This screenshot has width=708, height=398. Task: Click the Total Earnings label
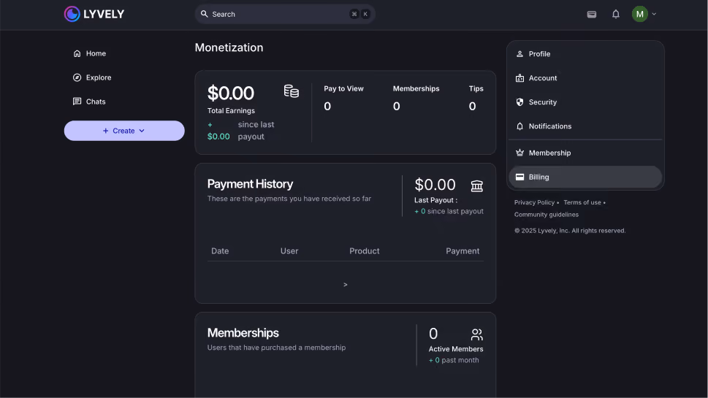(x=231, y=111)
